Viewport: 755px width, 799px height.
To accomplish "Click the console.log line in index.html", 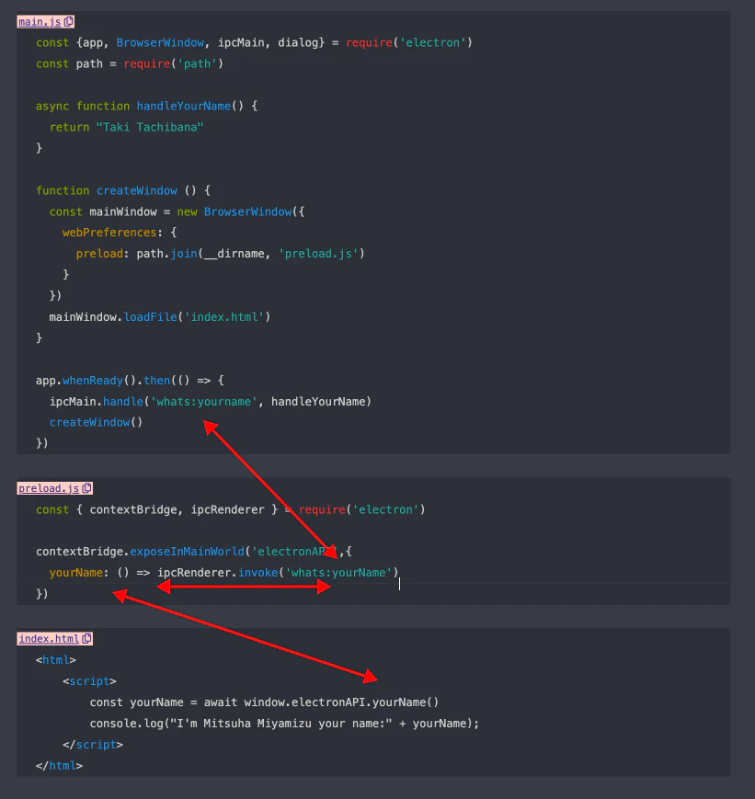I will 284,723.
